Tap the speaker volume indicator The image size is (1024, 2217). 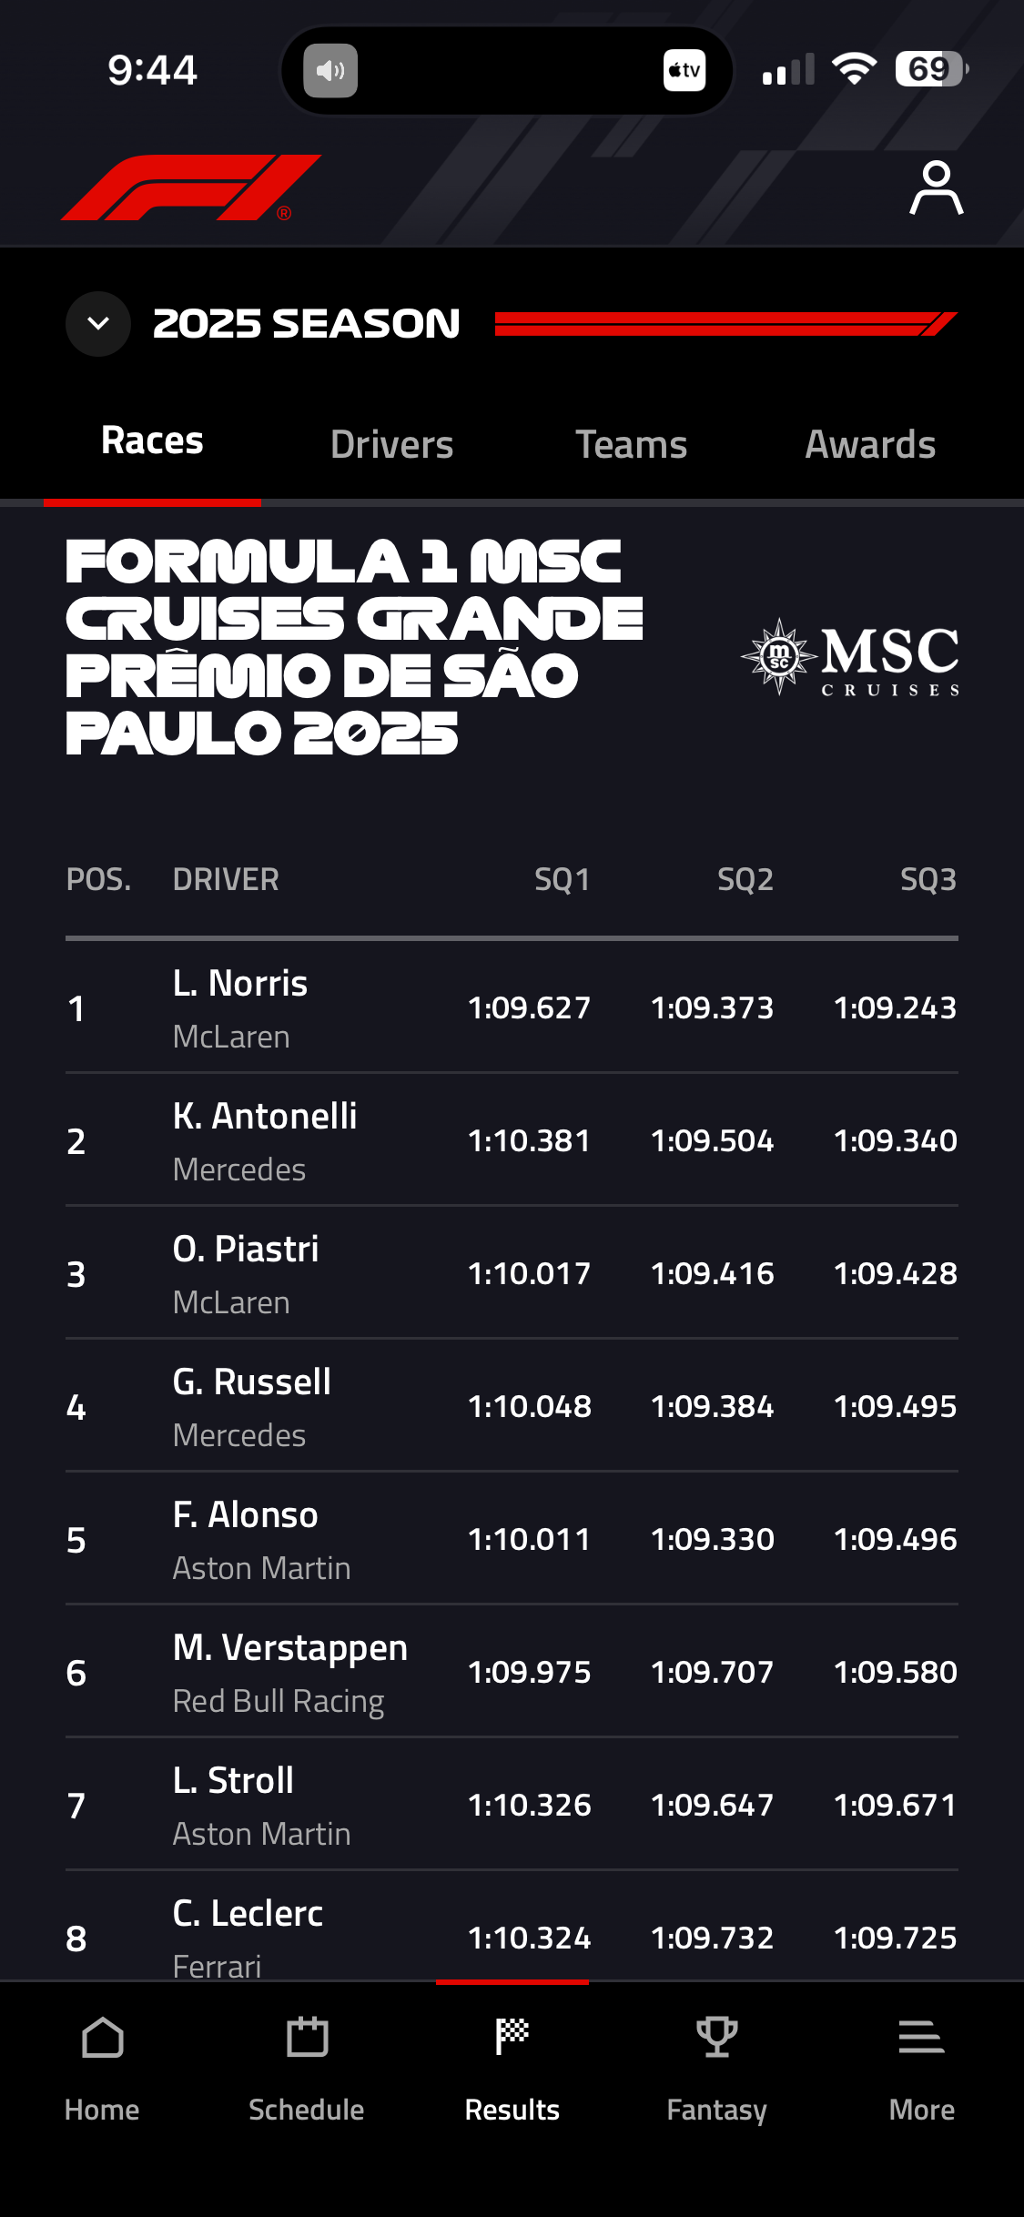(330, 70)
